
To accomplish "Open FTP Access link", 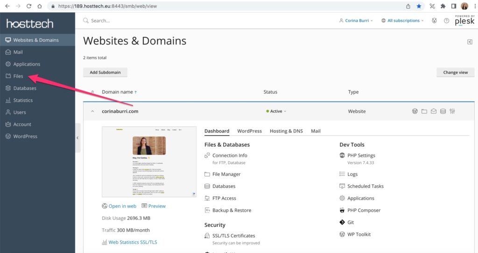I will (224, 198).
